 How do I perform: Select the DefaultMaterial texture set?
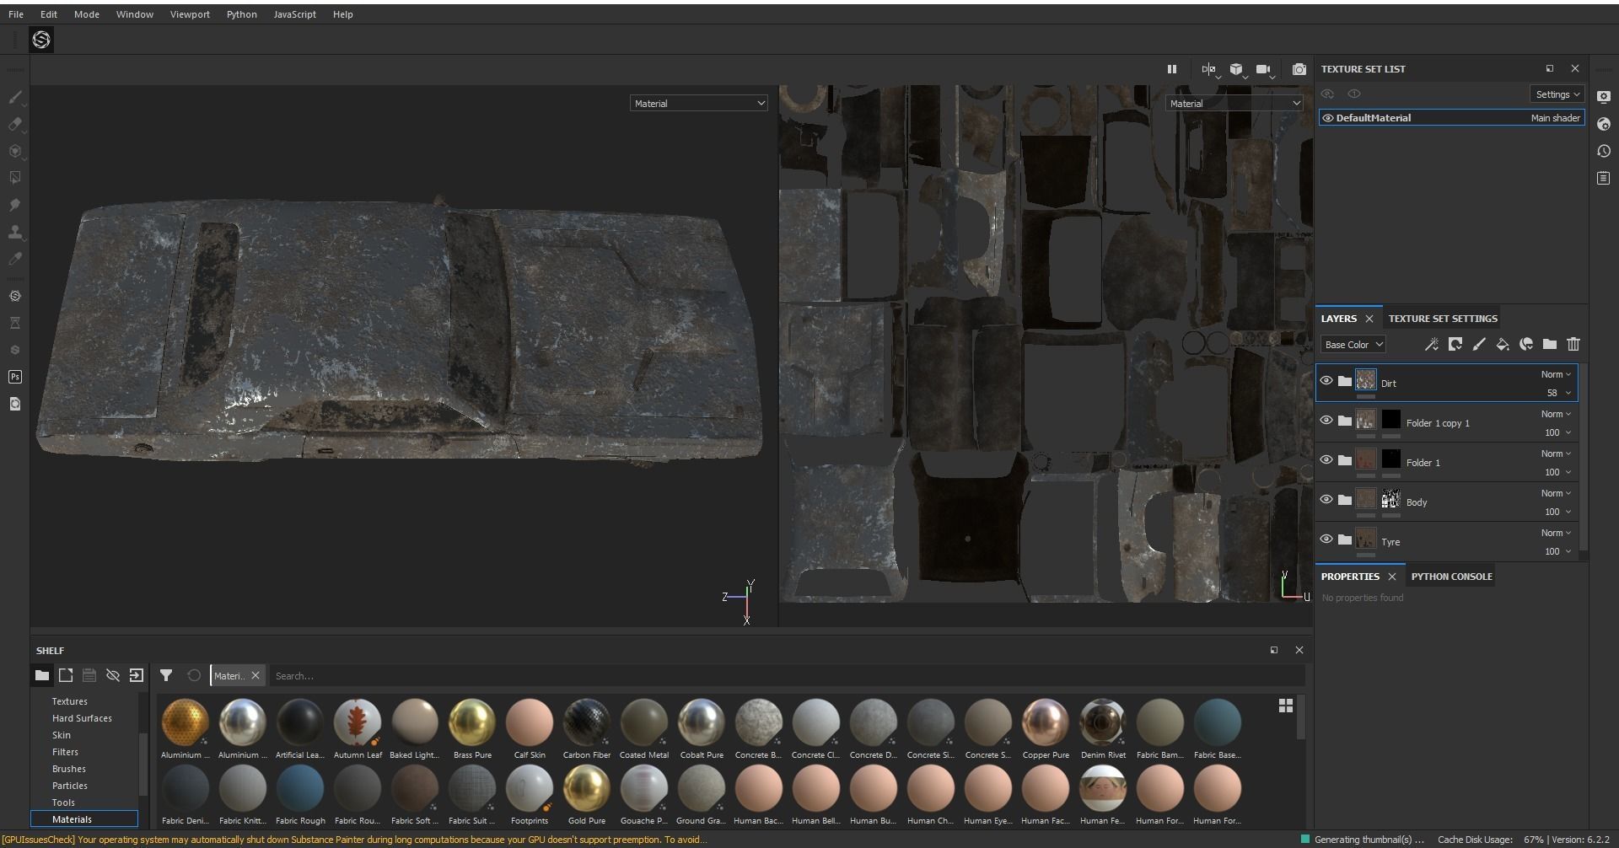point(1451,118)
